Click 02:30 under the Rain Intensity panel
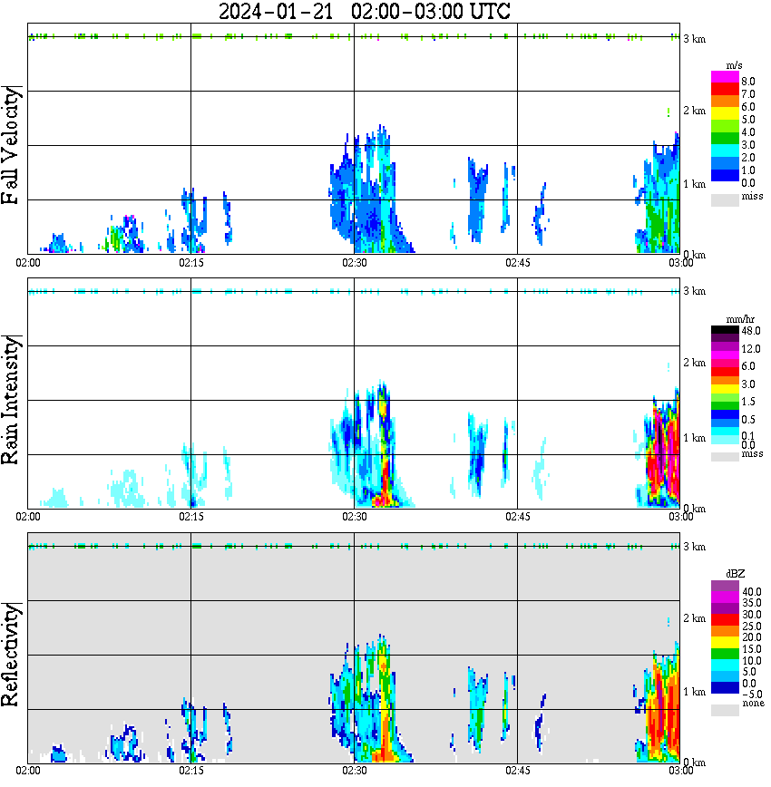 click(355, 517)
